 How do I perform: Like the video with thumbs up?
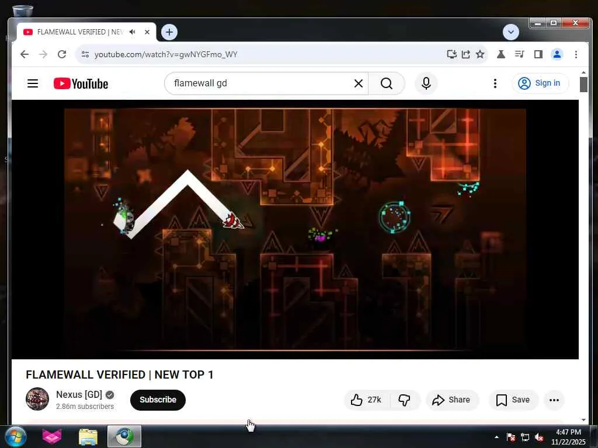(x=366, y=400)
